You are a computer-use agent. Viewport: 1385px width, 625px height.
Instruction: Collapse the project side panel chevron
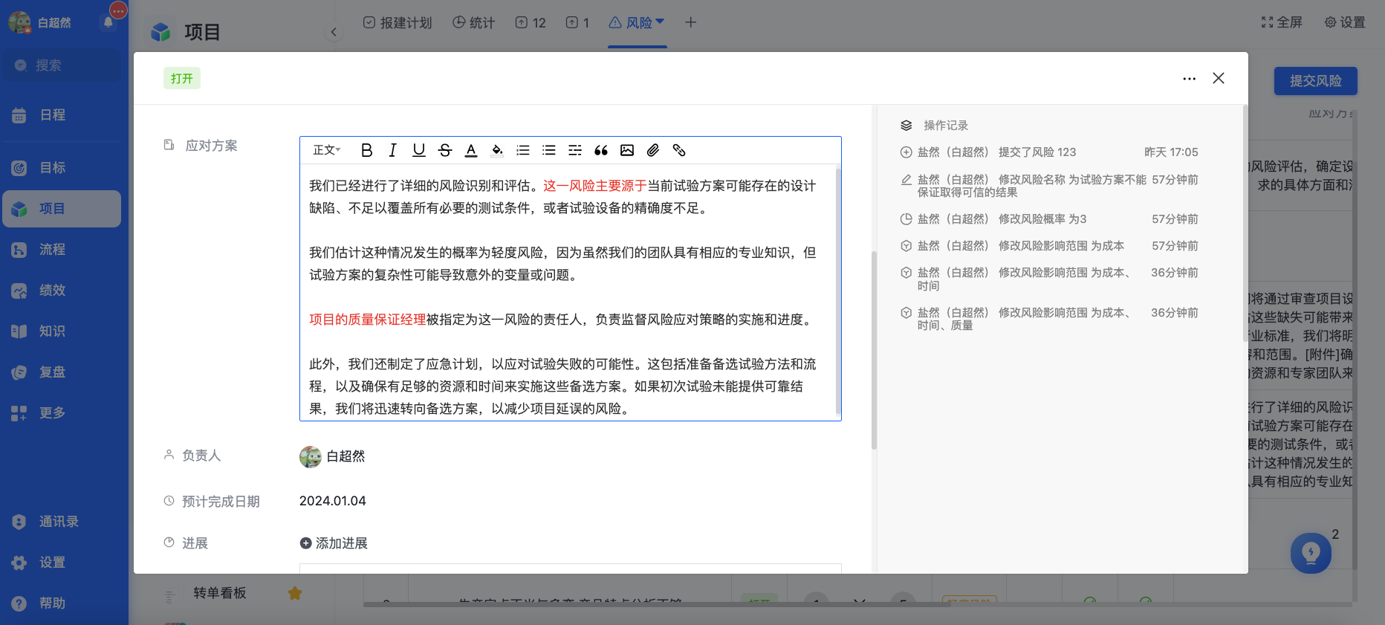click(334, 32)
